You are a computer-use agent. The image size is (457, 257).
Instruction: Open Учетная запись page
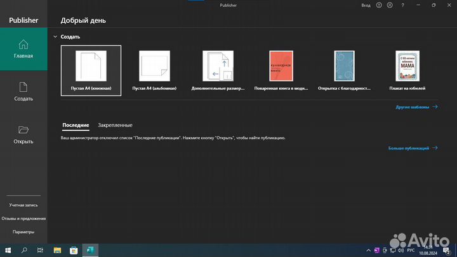pyautogui.click(x=23, y=205)
